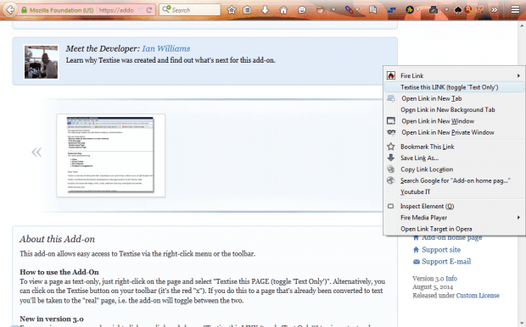This screenshot has height=327, width=526.
Task: Click the green padlock site identity icon
Action: 24,10
